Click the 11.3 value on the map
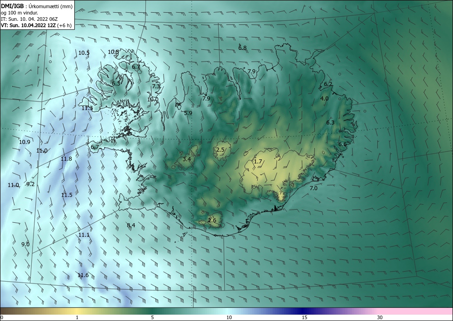The width and height of the screenshot is (453, 321). (x=87, y=108)
